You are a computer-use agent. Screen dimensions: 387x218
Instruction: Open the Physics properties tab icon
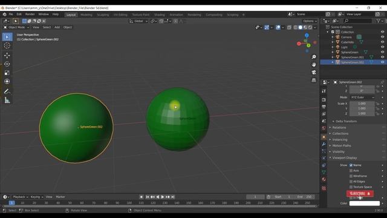click(x=324, y=158)
